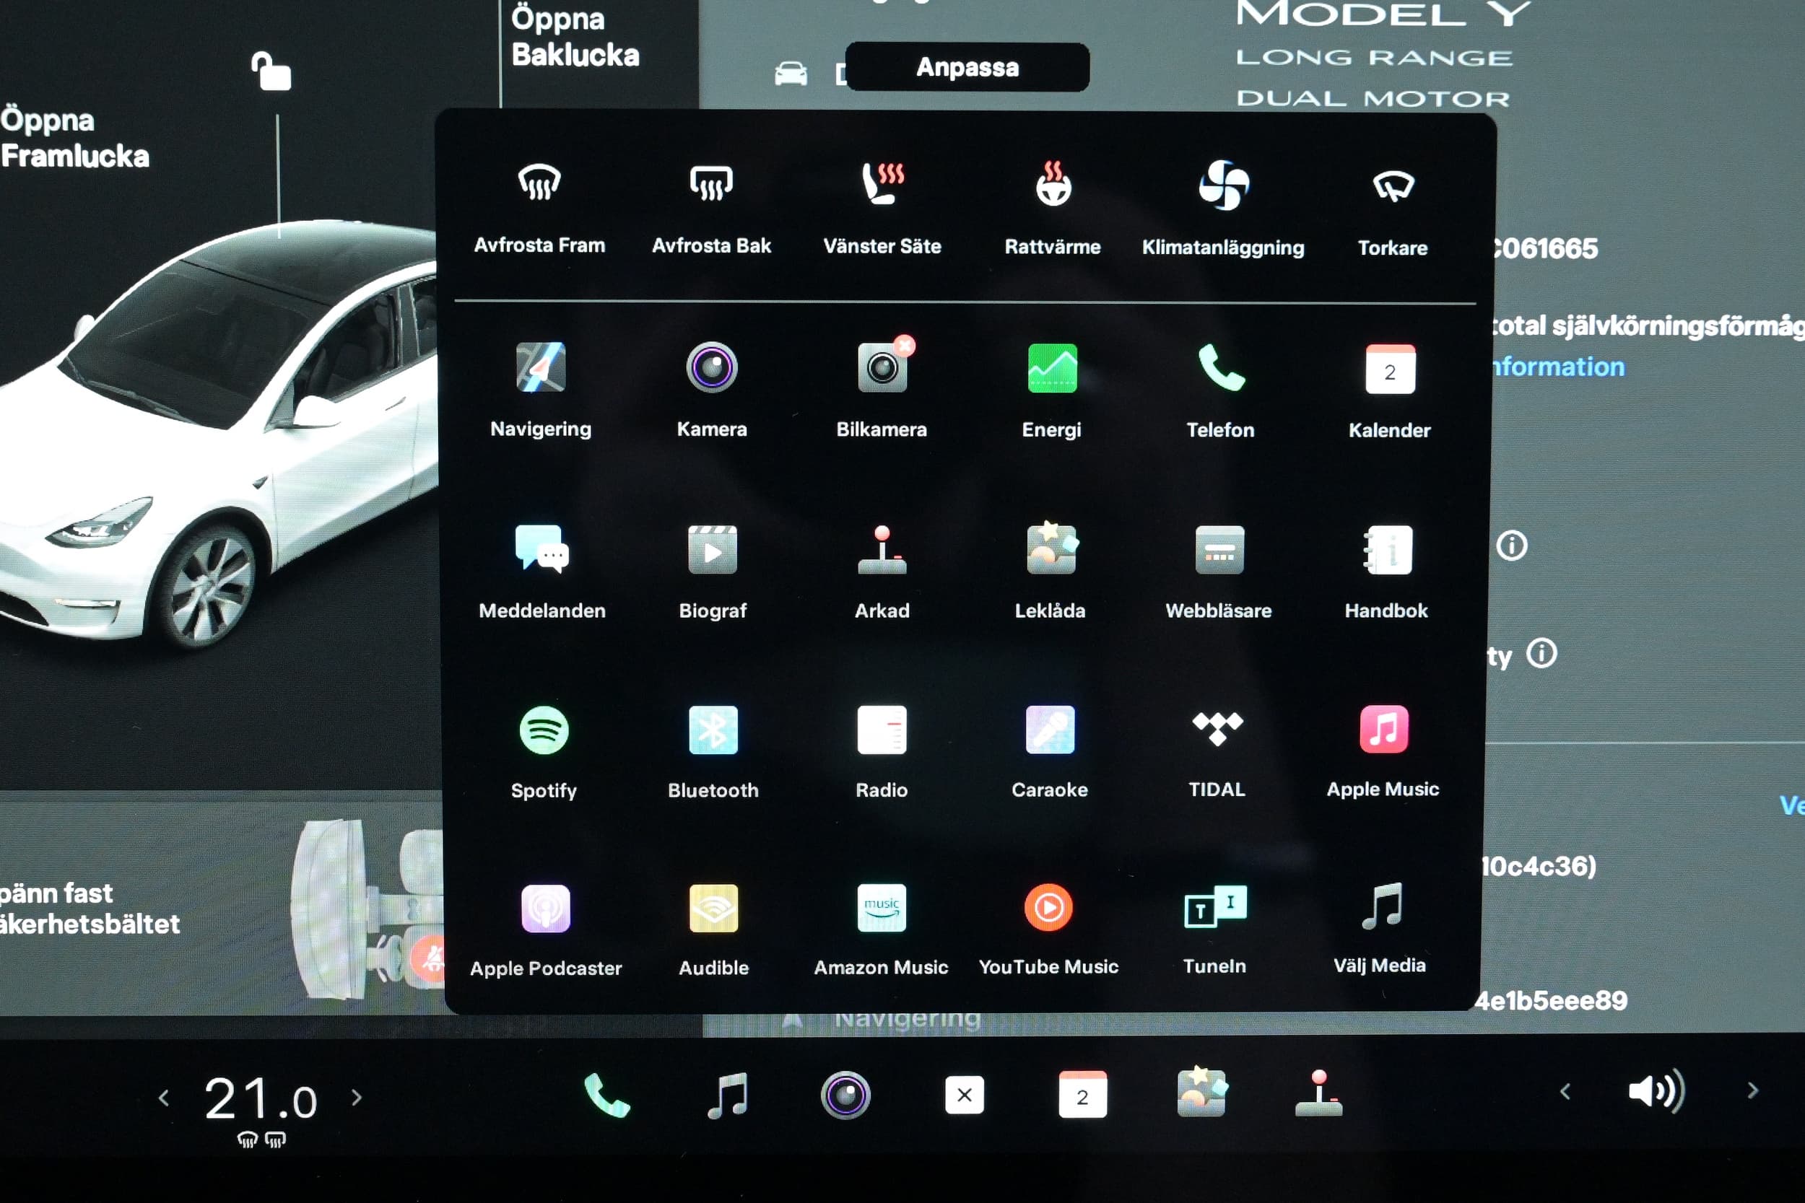The width and height of the screenshot is (1805, 1203).
Task: Open camera from the bottom dock
Action: [x=845, y=1095]
